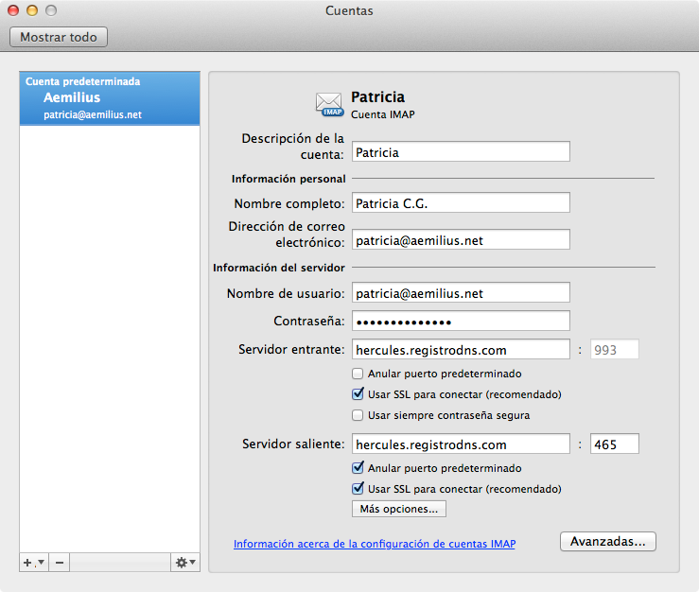This screenshot has height=592, width=699.
Task: Click the Nombre completo field
Action: click(461, 202)
